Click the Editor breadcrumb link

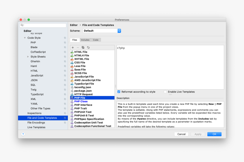point(74,25)
